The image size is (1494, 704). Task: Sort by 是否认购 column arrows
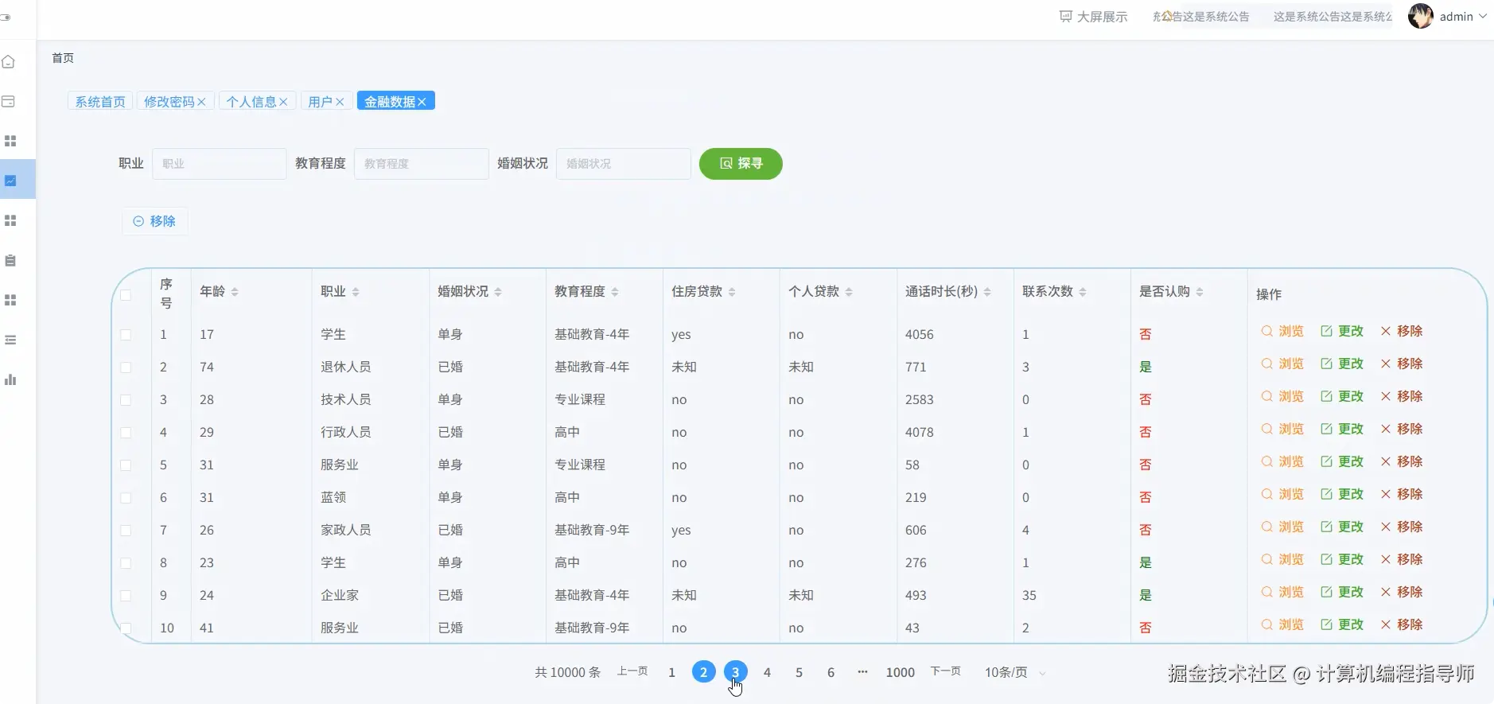coord(1200,292)
